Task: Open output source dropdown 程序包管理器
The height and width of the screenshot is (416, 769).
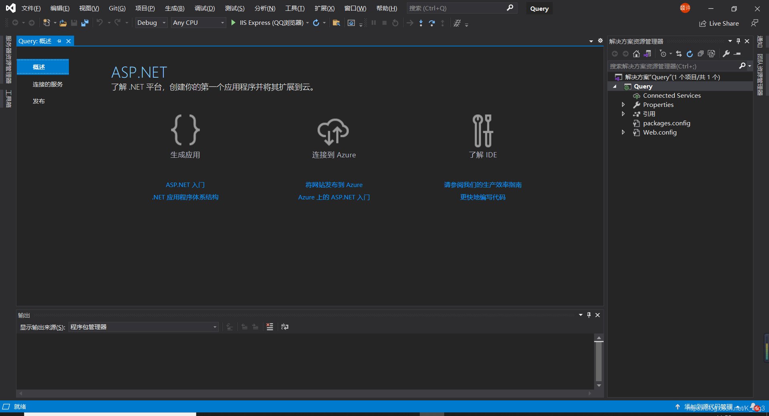Action: click(143, 327)
